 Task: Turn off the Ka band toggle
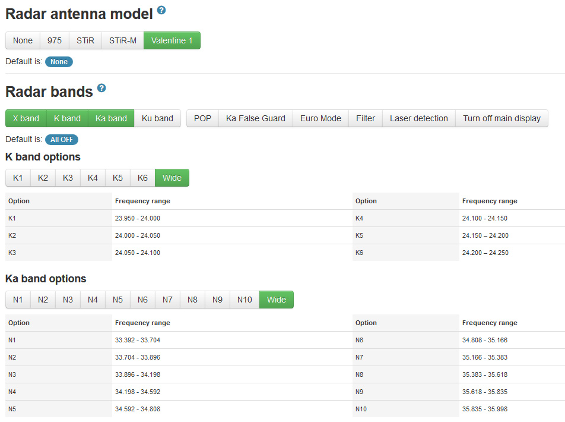111,118
